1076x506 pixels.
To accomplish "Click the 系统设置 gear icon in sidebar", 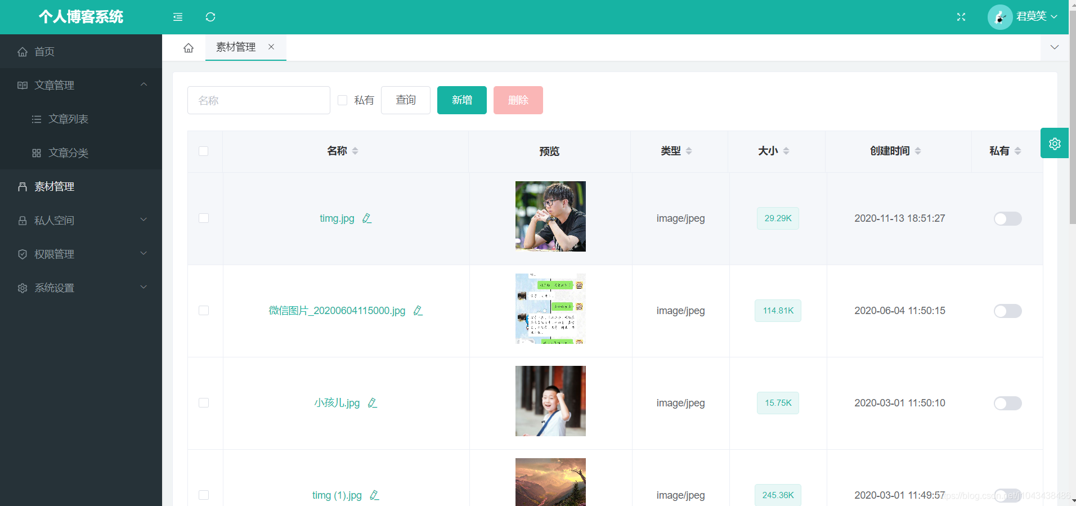I will pos(23,288).
